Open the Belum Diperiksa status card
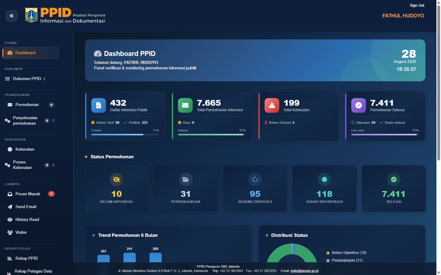 pos(116,189)
